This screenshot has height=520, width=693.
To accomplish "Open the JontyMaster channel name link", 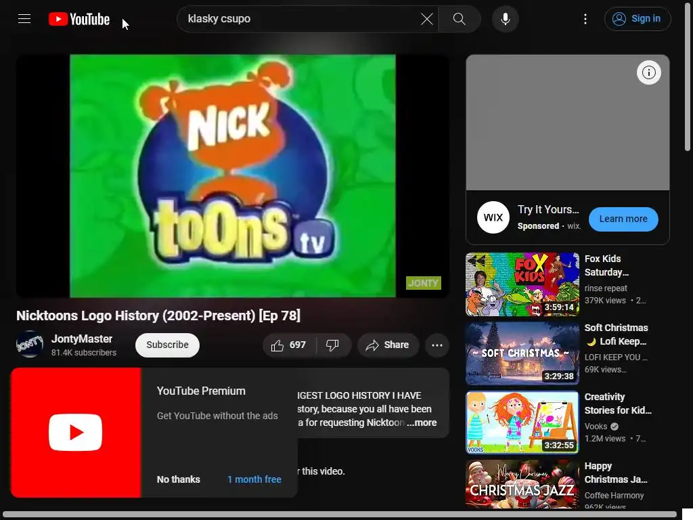I will [82, 339].
